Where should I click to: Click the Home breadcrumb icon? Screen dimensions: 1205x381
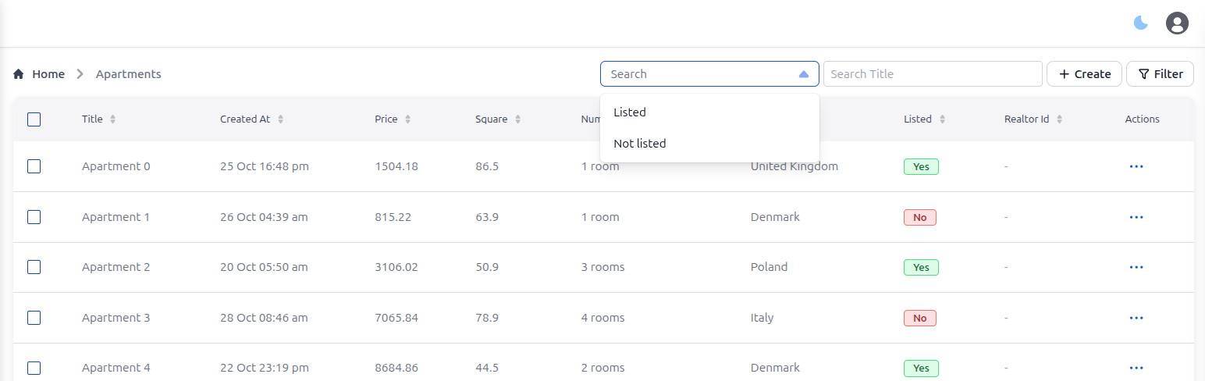[x=19, y=74]
